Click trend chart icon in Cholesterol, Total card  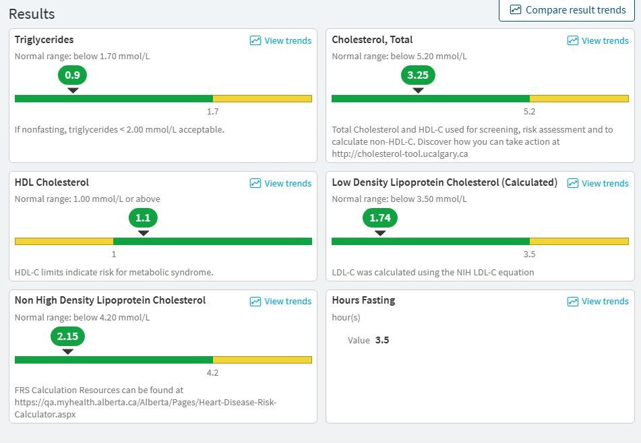tap(573, 40)
